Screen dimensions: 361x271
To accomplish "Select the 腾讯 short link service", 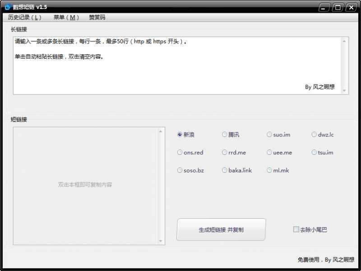I will (225, 134).
